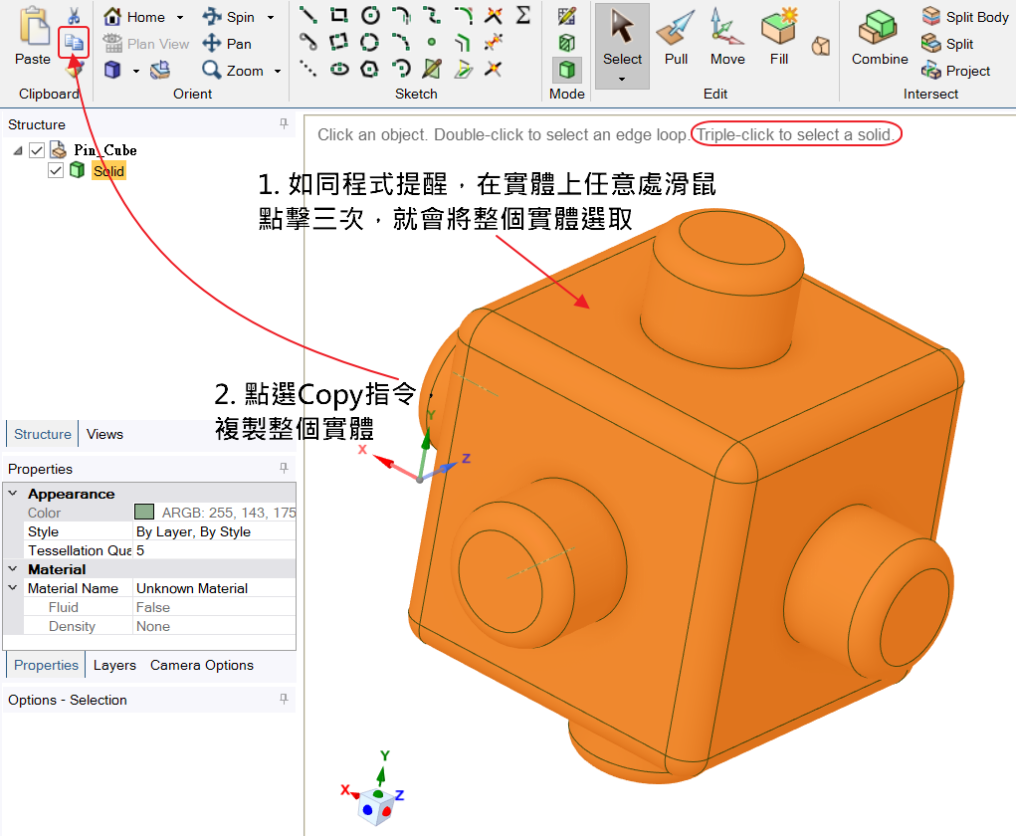The width and height of the screenshot is (1016, 836).
Task: Select the Create Rounded Corner tool
Action: click(x=463, y=15)
